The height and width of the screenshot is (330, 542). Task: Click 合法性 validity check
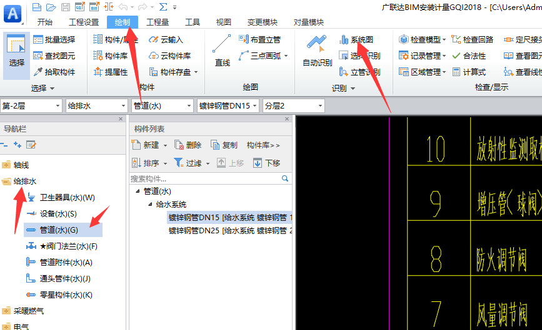click(x=469, y=56)
